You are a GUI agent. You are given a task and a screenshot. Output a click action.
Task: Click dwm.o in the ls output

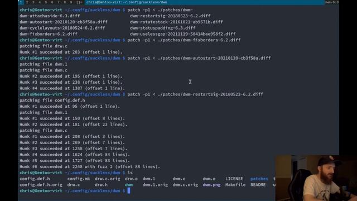pyautogui.click(x=209, y=179)
